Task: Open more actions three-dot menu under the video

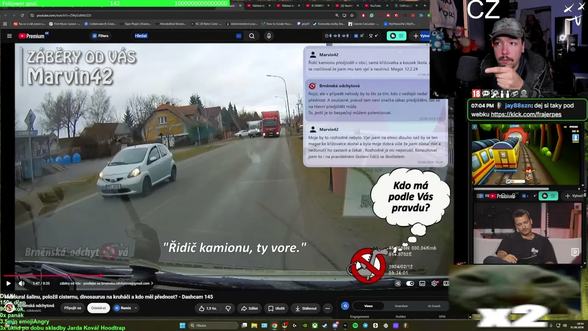Action: point(328,308)
